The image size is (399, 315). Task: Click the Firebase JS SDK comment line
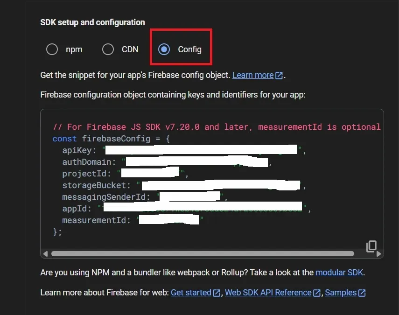coord(217,127)
